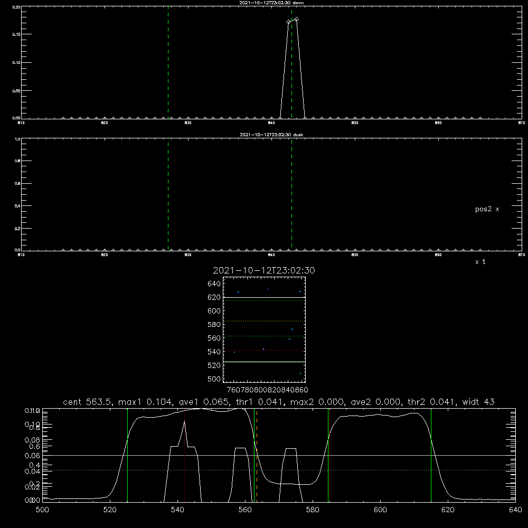Click the orange dashed centre line in the bottom plot
The height and width of the screenshot is (528, 528).
coord(257,455)
